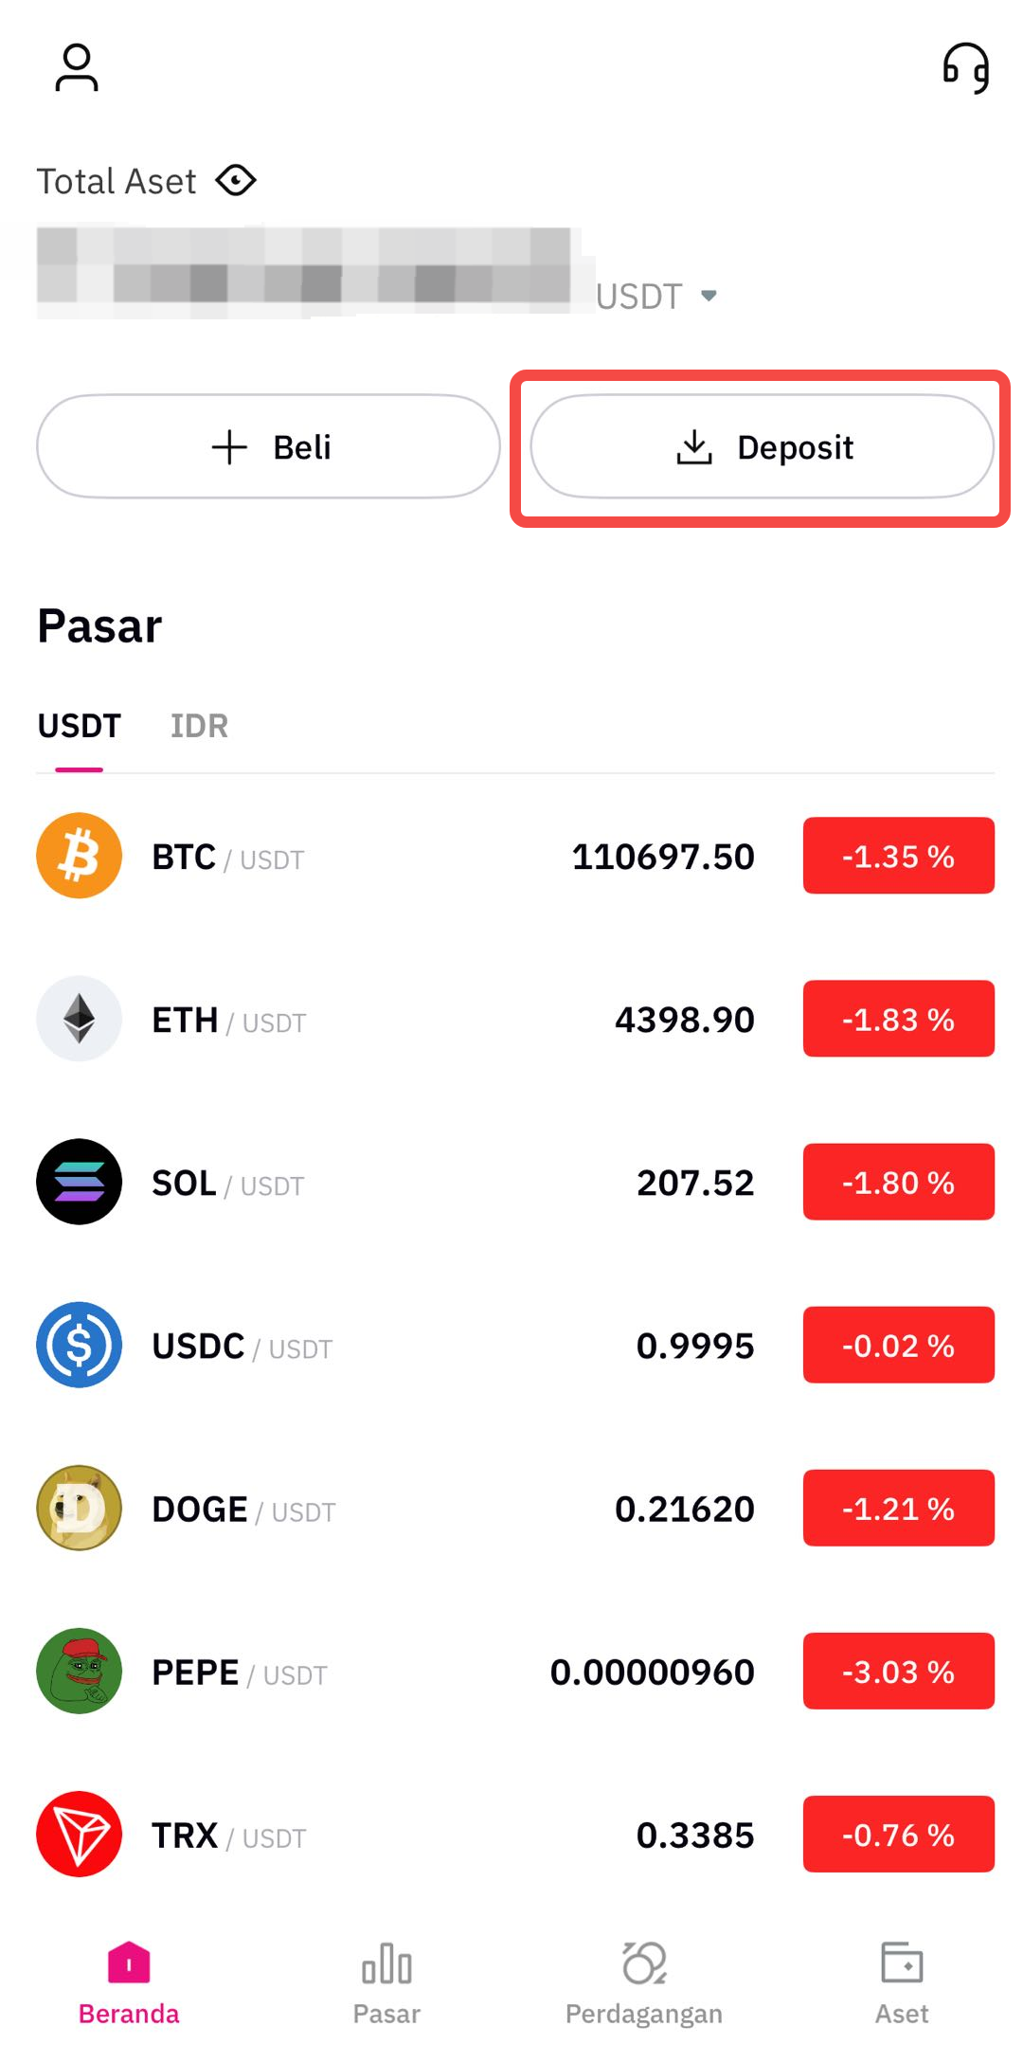Tap the PEPE frog icon
The image size is (1023, 2062).
pyautogui.click(x=80, y=1671)
